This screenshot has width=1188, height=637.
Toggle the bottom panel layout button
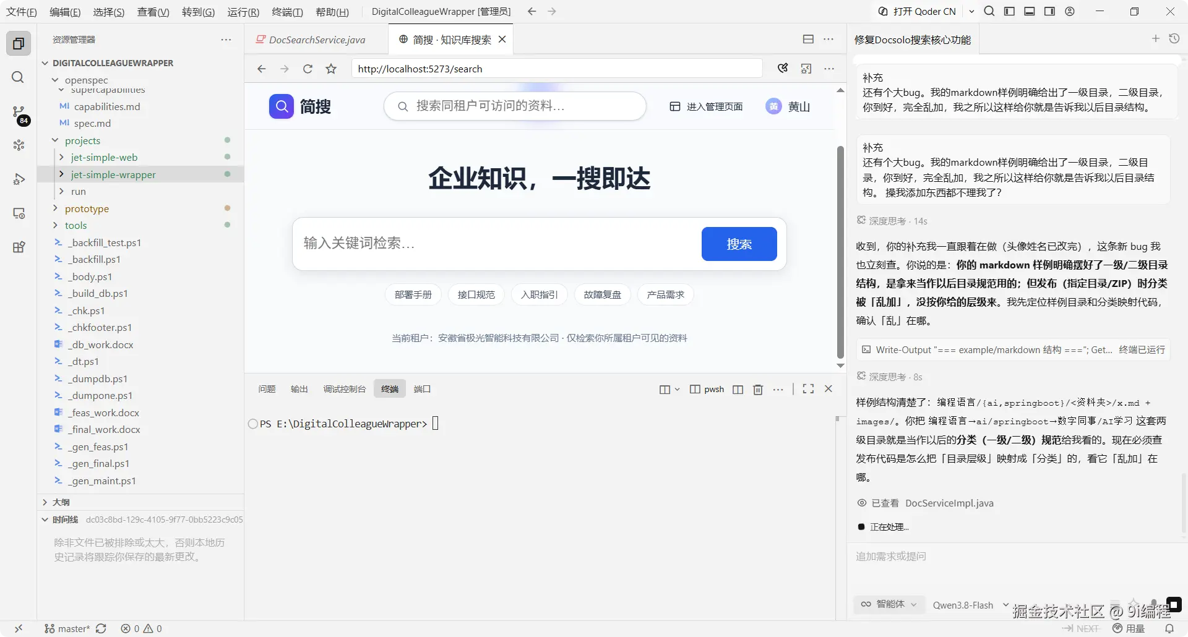1030,11
